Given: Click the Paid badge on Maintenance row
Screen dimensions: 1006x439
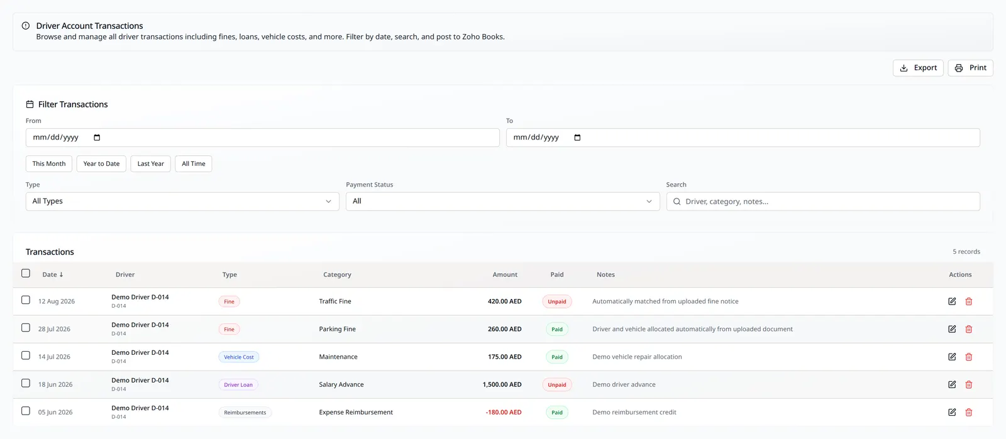Looking at the screenshot, I should pos(557,357).
